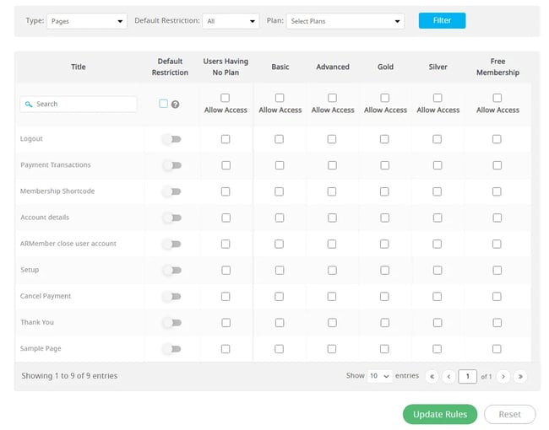549x430 pixels.
Task: Check Allow Access for Silver plan
Action: 438,98
